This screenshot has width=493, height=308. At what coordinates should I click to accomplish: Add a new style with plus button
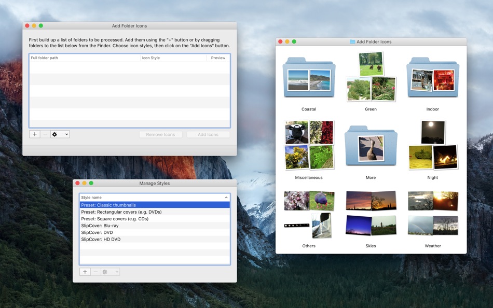point(85,272)
